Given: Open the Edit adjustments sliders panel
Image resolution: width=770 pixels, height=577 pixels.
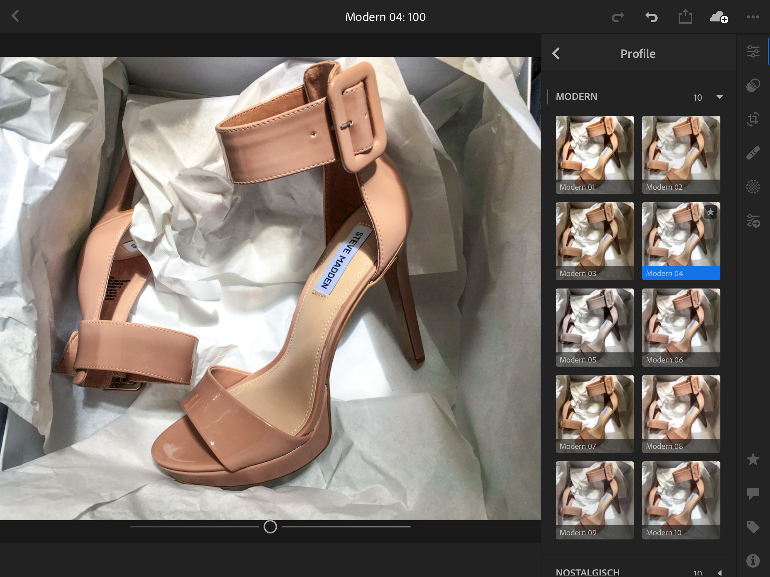Looking at the screenshot, I should (x=753, y=51).
